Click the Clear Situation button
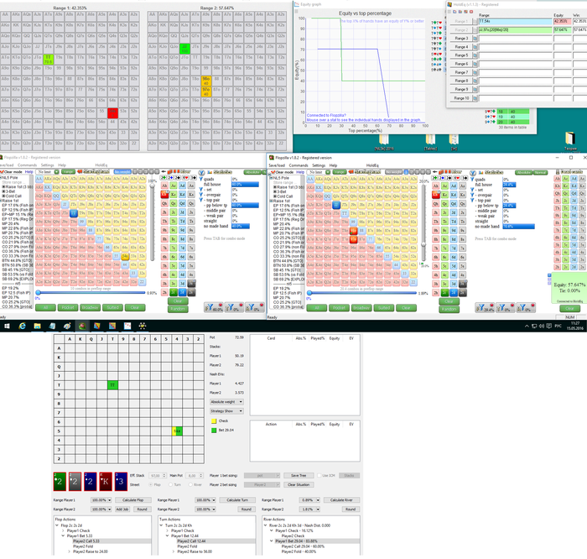 [x=299, y=485]
